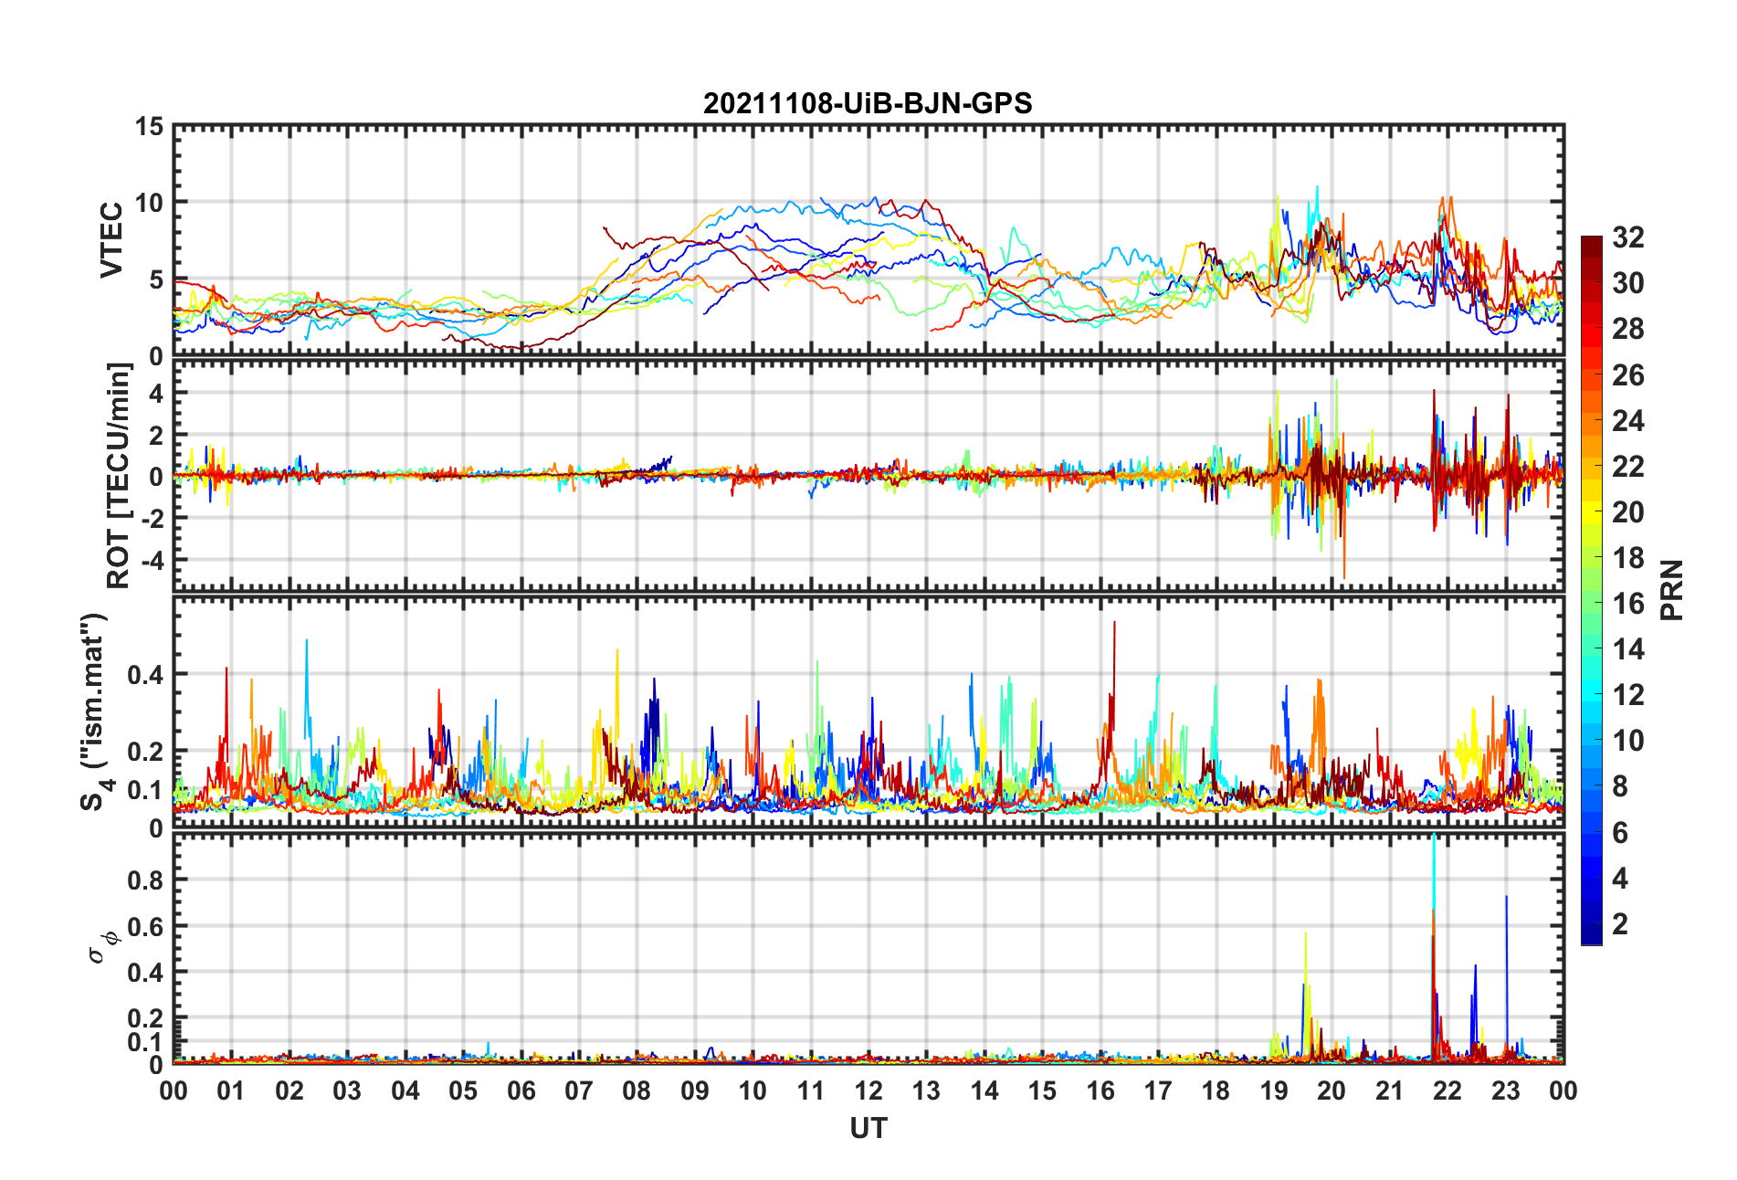
Task: Click the VTEC axis label
Action: 111,240
